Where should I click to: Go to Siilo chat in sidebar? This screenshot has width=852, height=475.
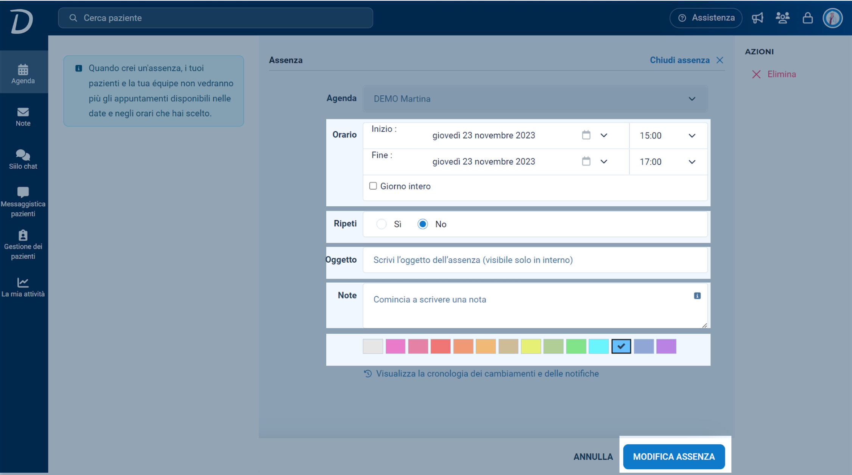pos(23,159)
